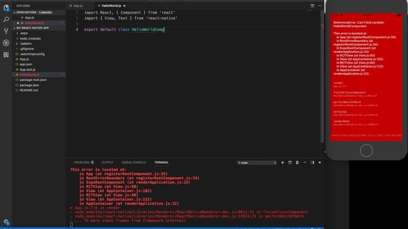
Task: Open the Manage gear menu
Action: coord(6,222)
